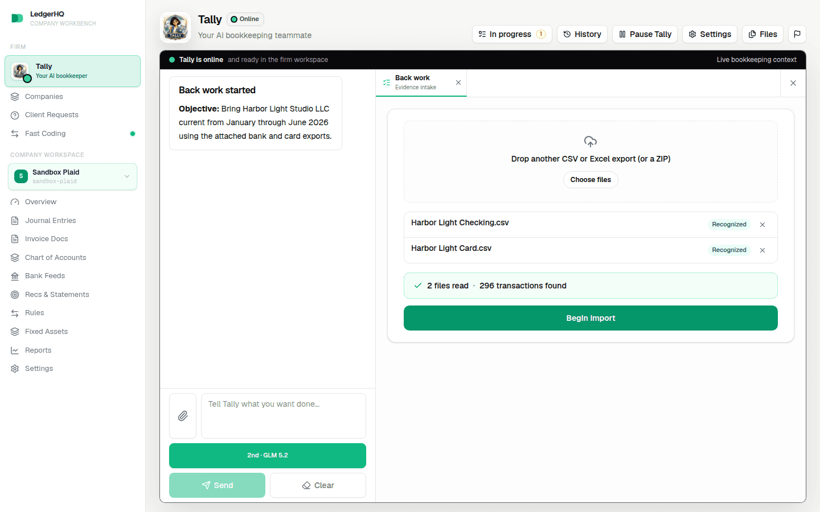Screen dimensions: 820x512
Task: Open Client Requests page
Action: 52,115
